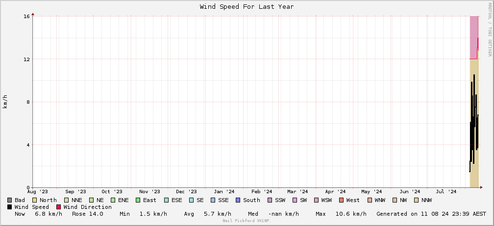This screenshot has height=226, width=494.
Task: Click the Mar '24 axis label
Action: click(297, 191)
